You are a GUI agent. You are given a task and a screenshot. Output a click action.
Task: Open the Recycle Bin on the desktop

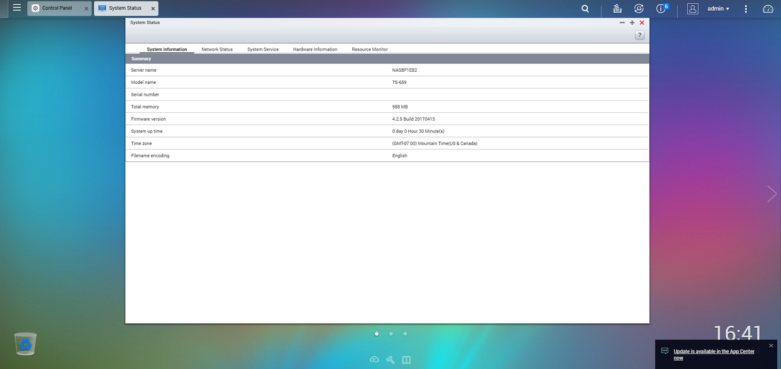click(25, 344)
